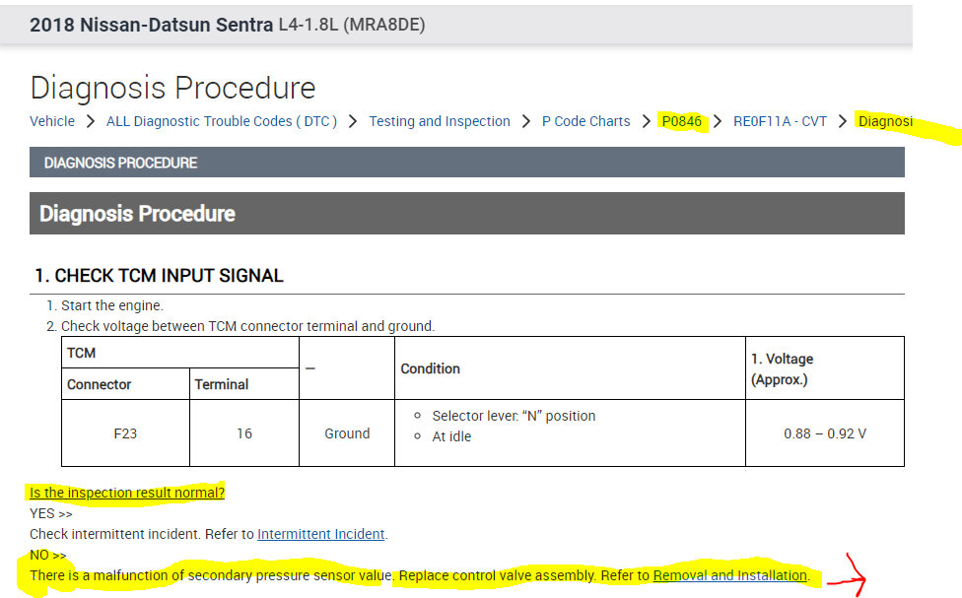
Task: Click the 'NO >>' result line
Action: [x=48, y=555]
